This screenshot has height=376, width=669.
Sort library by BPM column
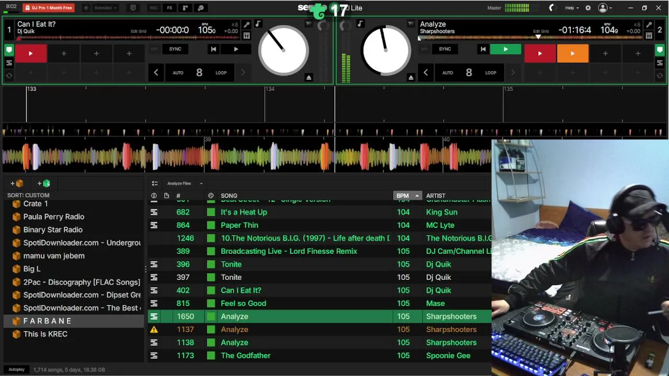(407, 196)
